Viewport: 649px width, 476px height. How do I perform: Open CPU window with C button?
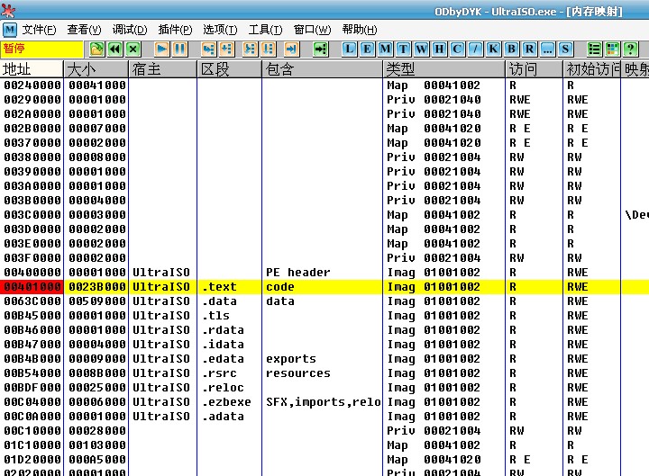457,49
